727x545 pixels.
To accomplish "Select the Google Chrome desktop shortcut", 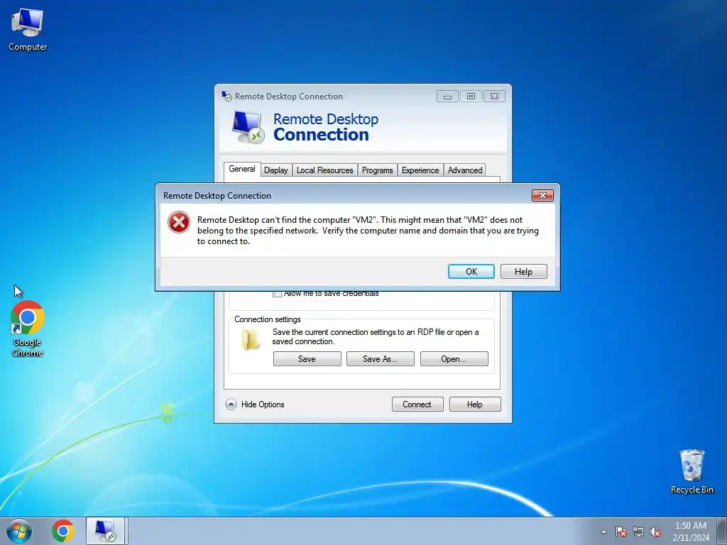I will click(x=28, y=329).
